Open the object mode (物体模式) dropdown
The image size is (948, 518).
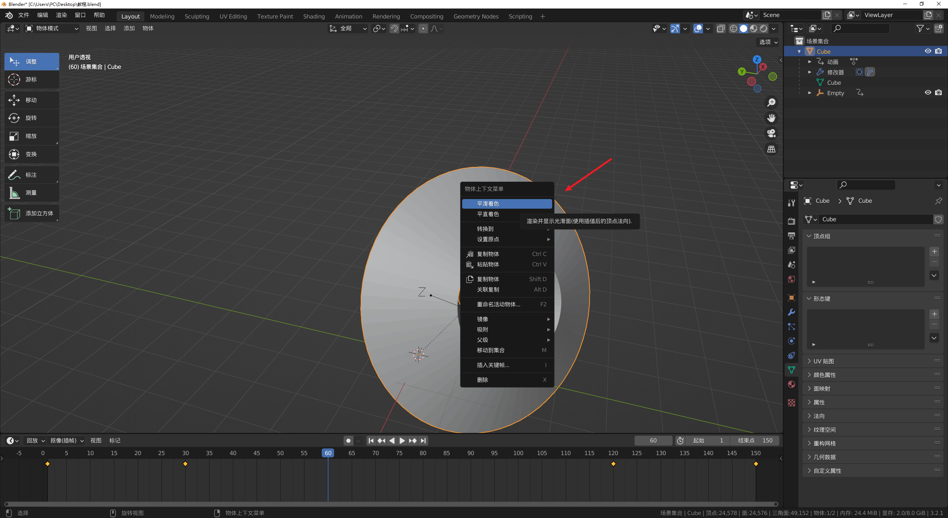(52, 28)
